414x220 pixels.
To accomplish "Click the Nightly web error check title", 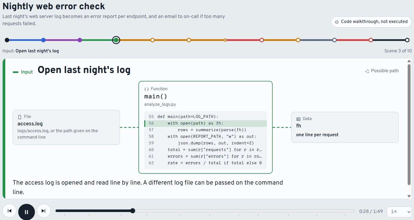I will pos(54,6).
